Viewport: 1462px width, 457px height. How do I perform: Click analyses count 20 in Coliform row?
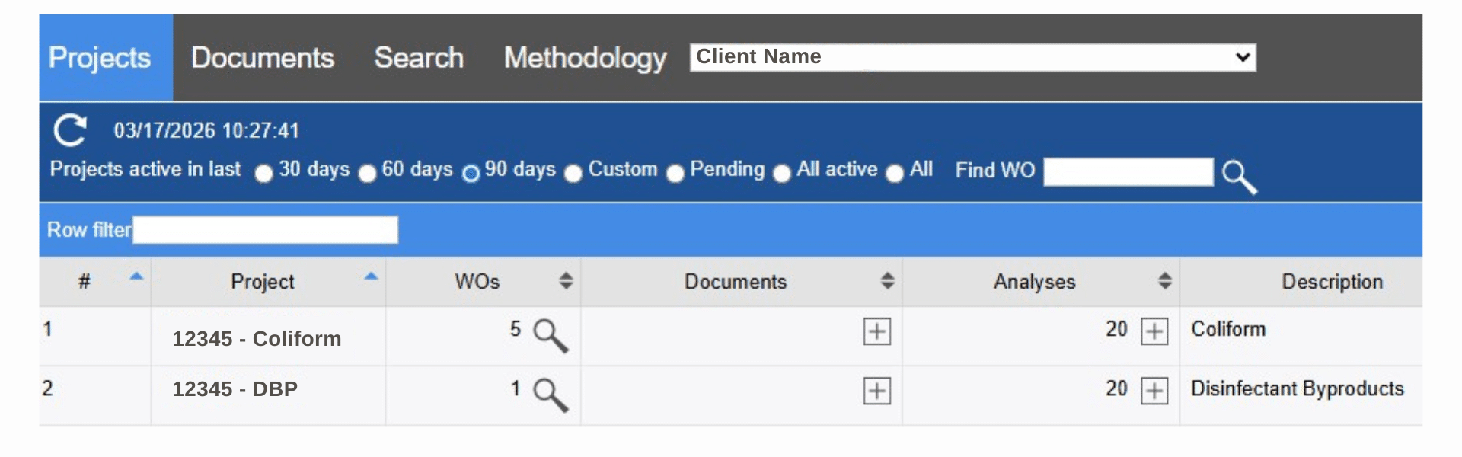1116,329
